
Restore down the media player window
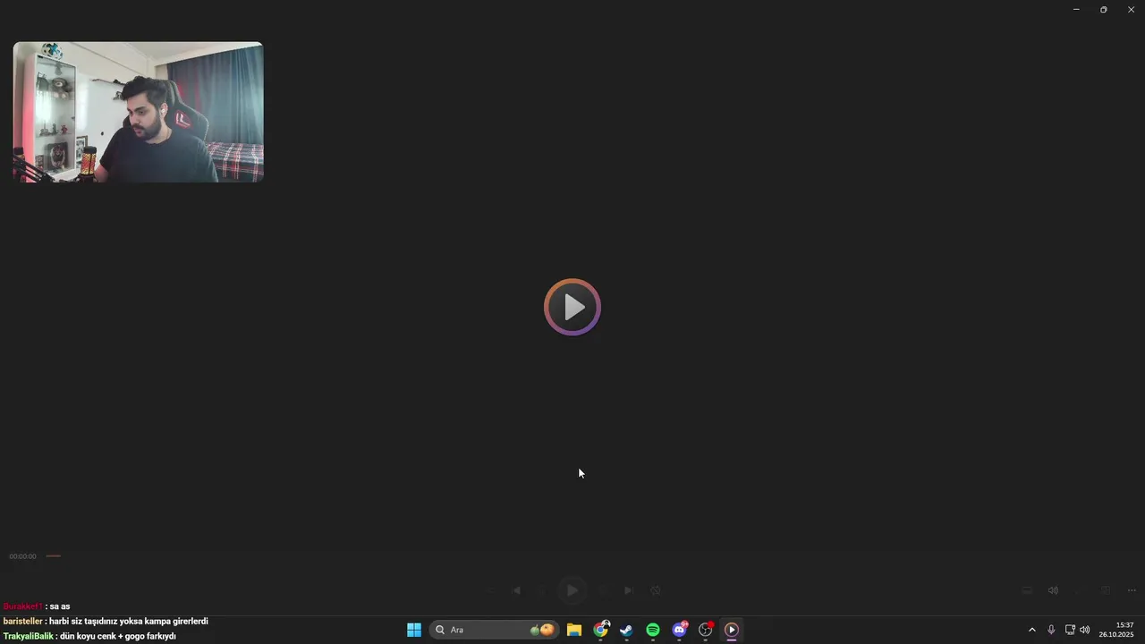coord(1104,9)
